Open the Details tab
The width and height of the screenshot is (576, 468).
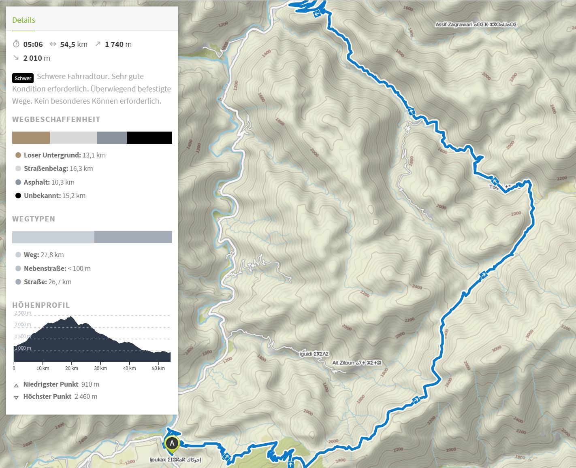click(x=23, y=20)
